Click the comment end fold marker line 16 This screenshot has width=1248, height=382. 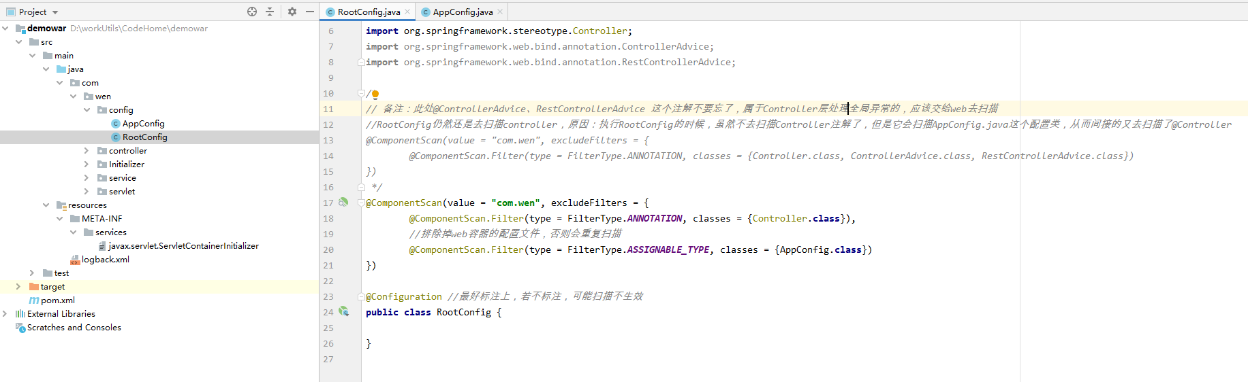click(361, 187)
